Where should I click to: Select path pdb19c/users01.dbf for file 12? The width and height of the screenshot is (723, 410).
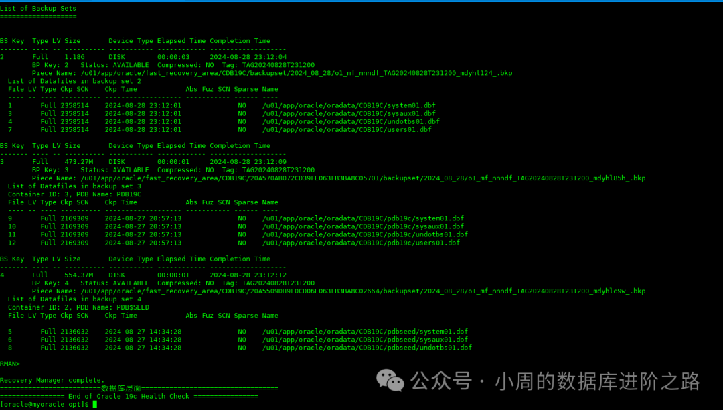[x=361, y=243]
